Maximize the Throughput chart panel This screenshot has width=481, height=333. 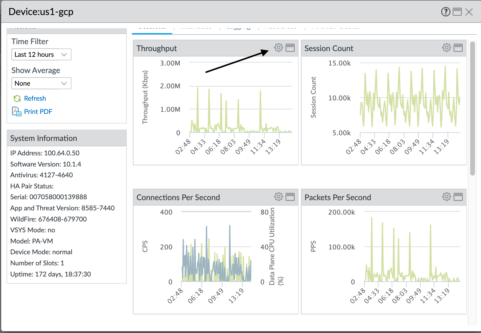coord(290,48)
